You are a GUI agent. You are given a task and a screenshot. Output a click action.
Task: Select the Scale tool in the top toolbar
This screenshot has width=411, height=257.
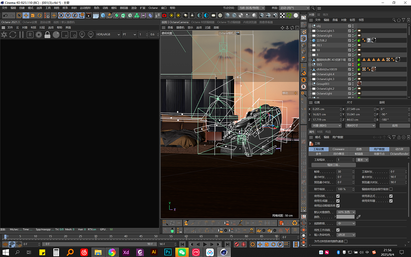[x=33, y=15]
